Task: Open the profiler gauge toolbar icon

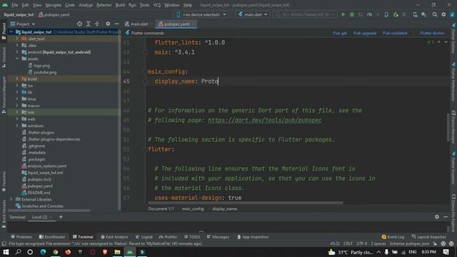Action: click(x=369, y=14)
